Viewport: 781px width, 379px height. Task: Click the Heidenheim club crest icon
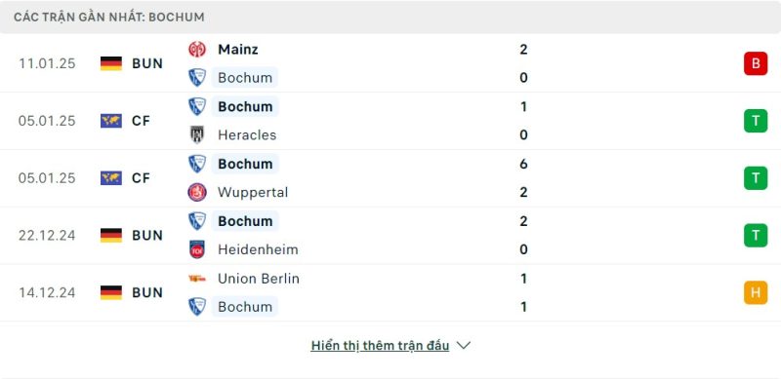(197, 249)
